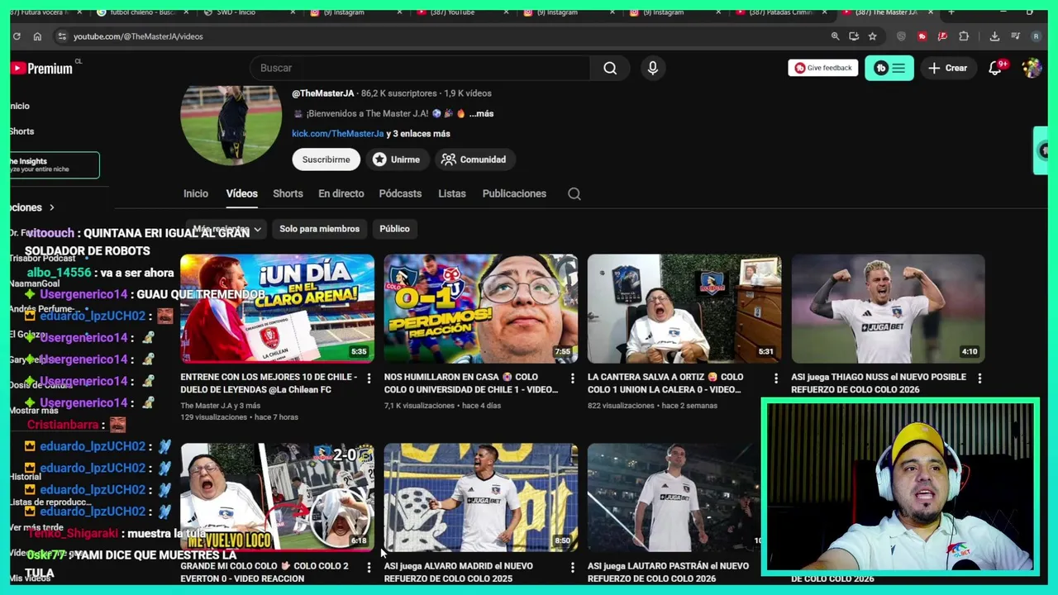The image size is (1058, 595).
Task: Open Un día en el Claro Arena thumbnail
Action: [277, 308]
